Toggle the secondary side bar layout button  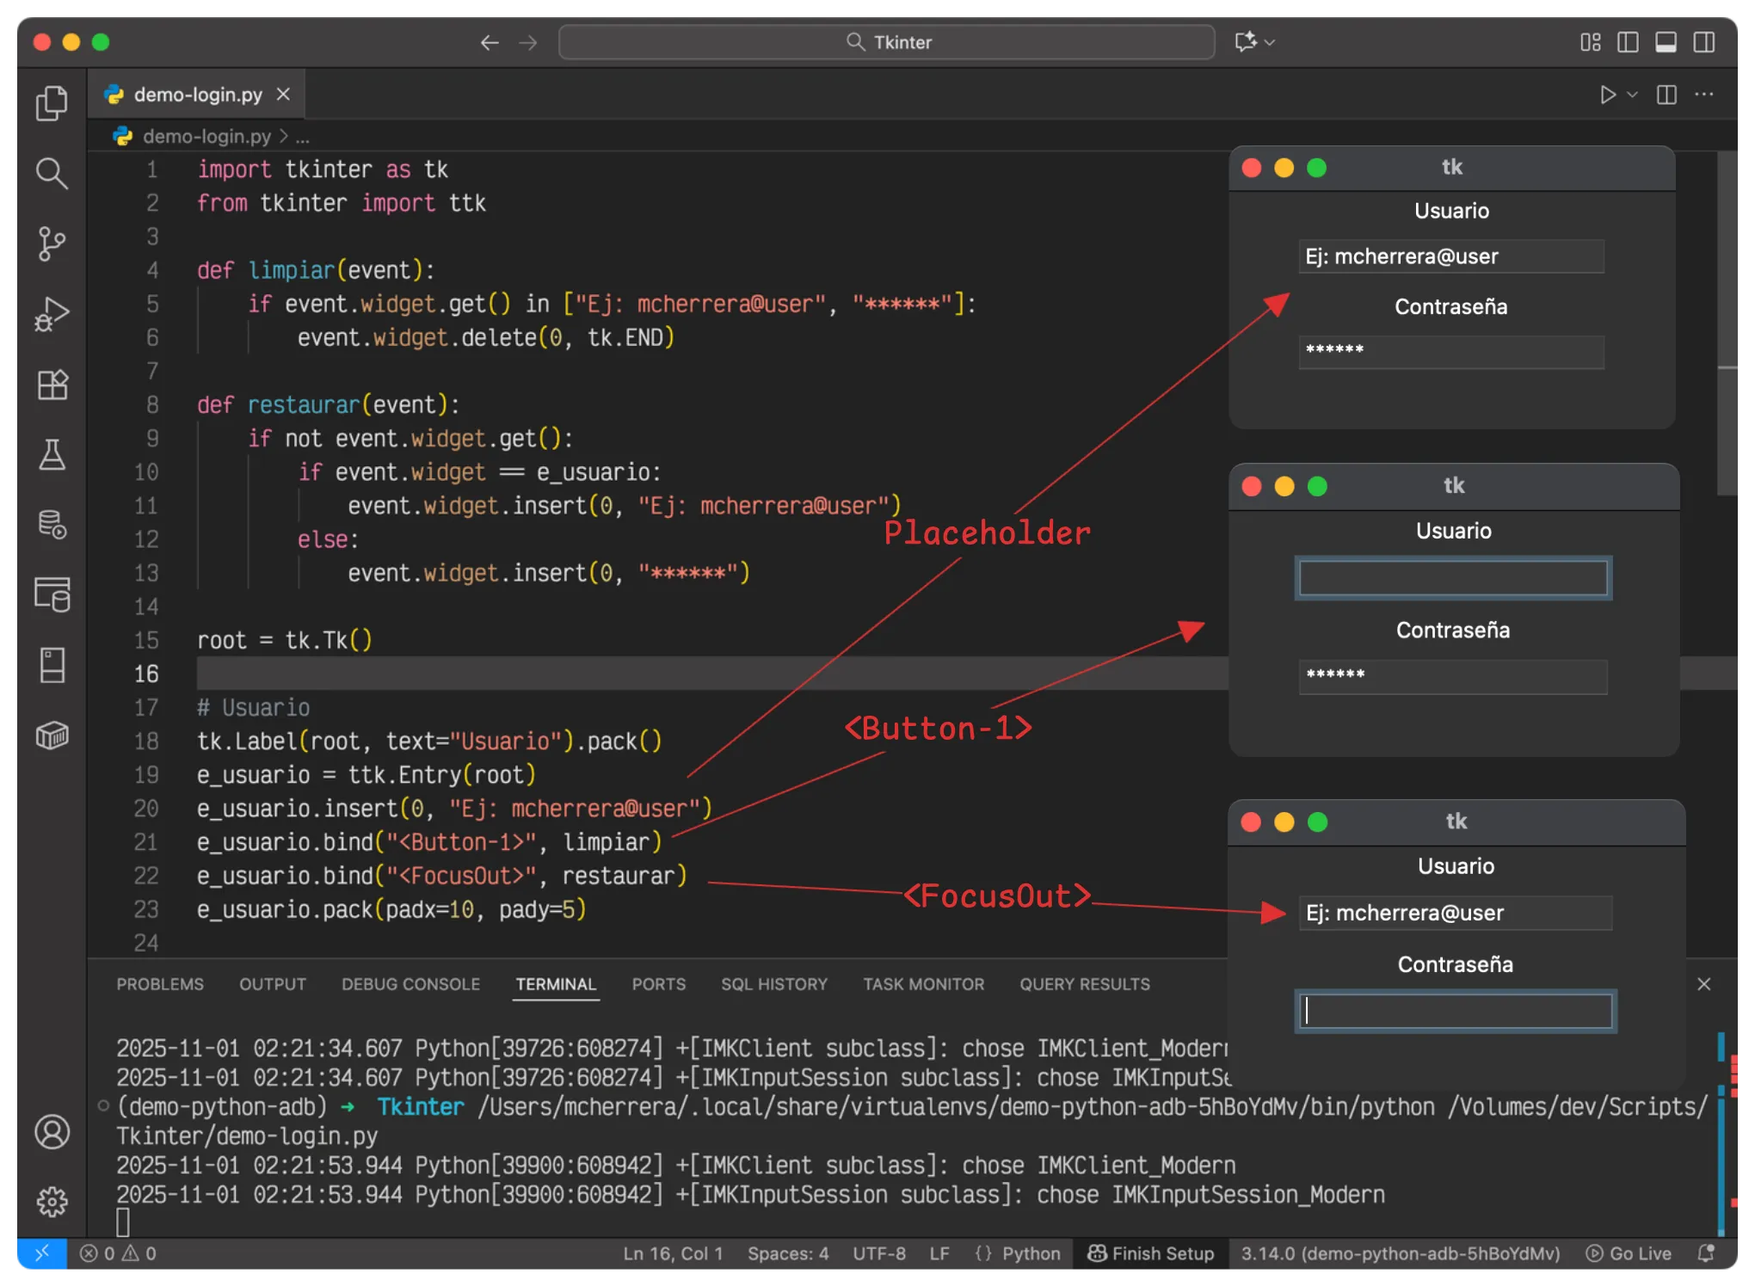[1703, 42]
